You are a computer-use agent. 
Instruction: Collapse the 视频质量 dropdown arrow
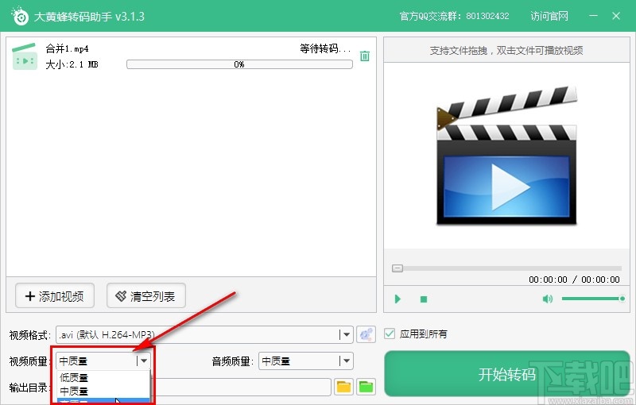pos(143,361)
